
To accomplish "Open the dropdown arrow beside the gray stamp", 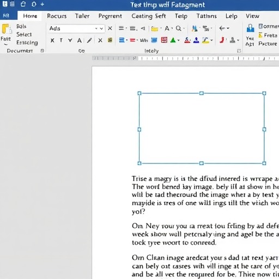I will (238, 40).
